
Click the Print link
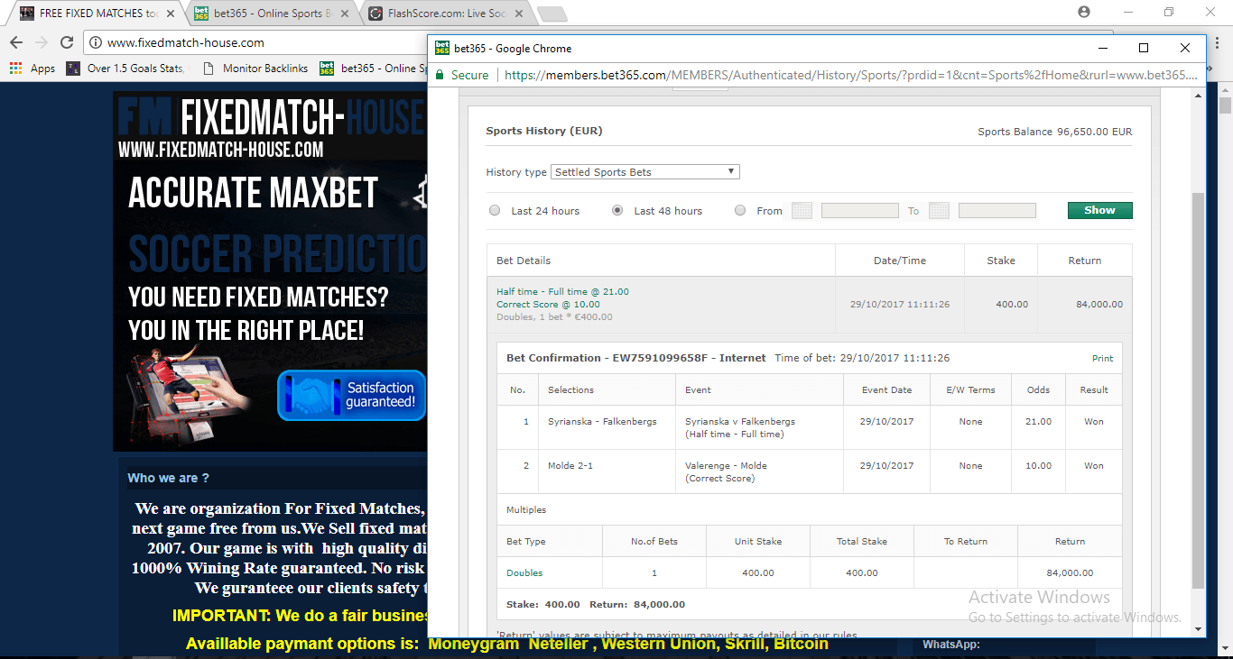click(1102, 359)
